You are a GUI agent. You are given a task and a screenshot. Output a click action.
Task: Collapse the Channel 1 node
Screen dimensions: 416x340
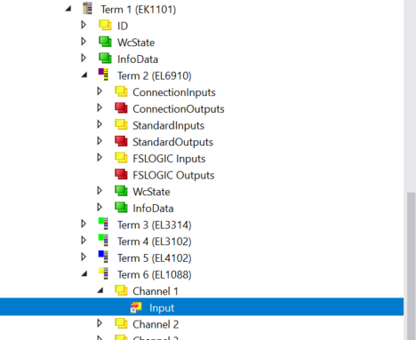(x=100, y=290)
